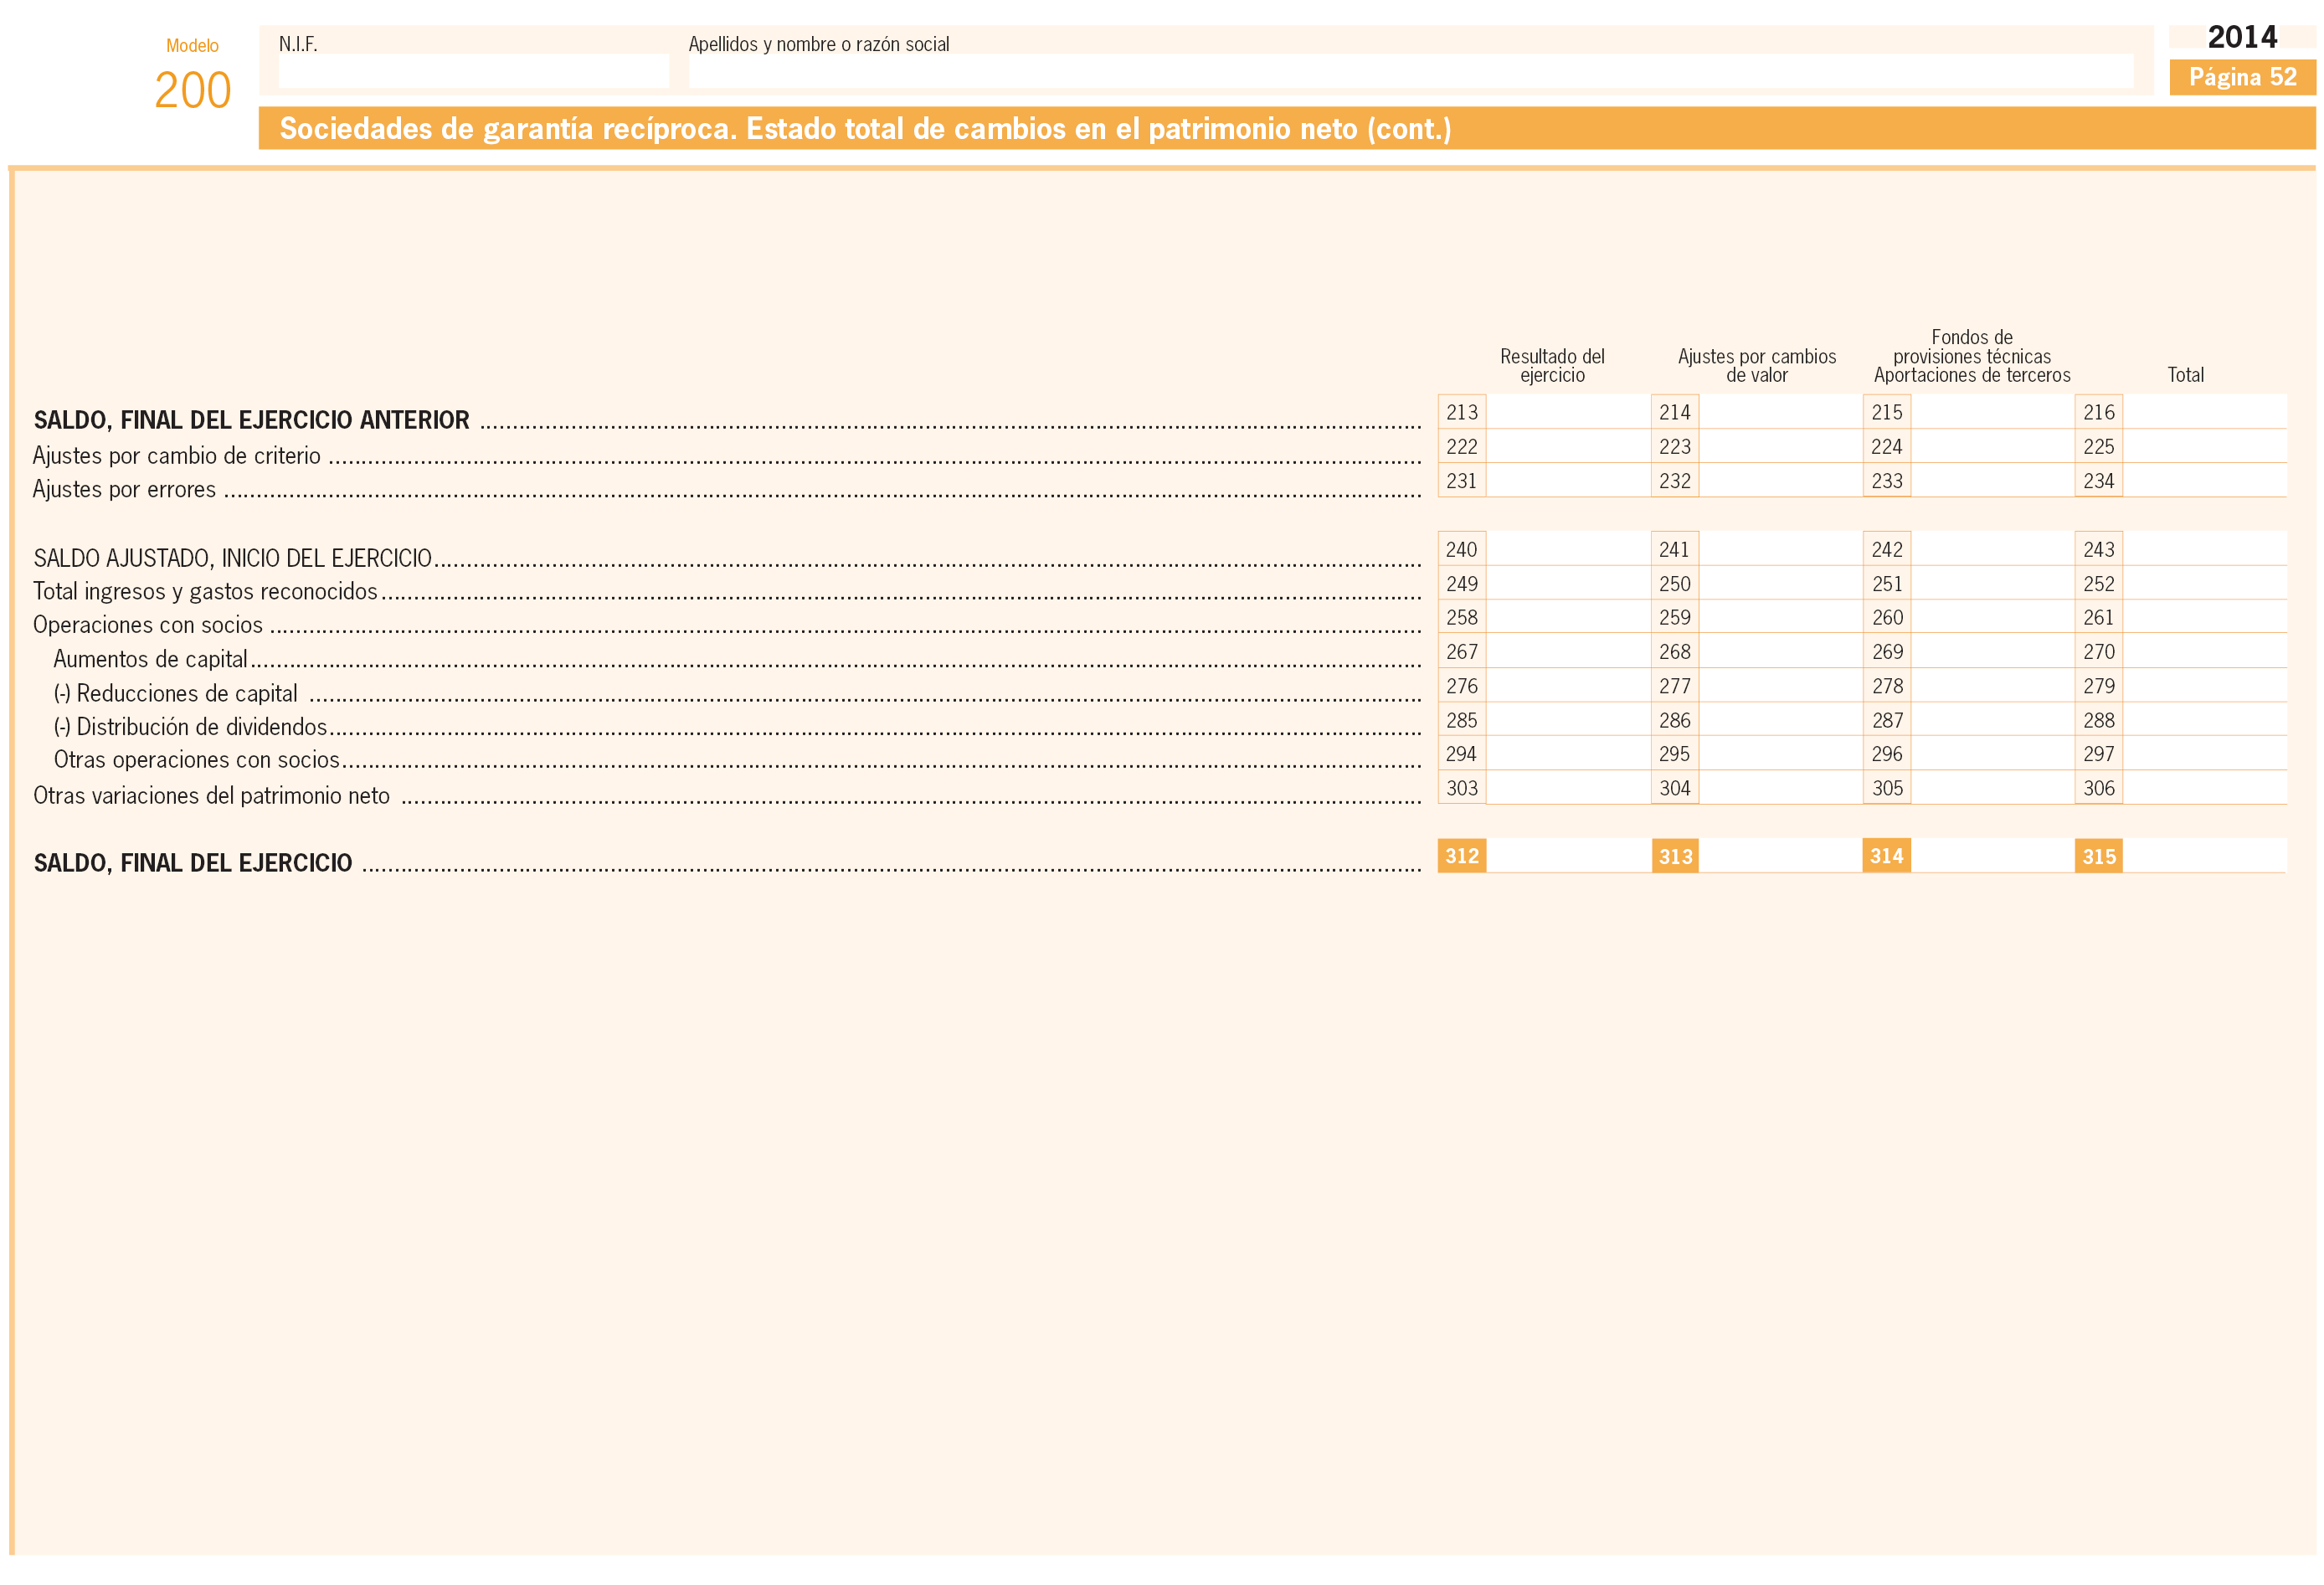Click Total field numbered 243
The image size is (2324, 1585).
(2204, 549)
